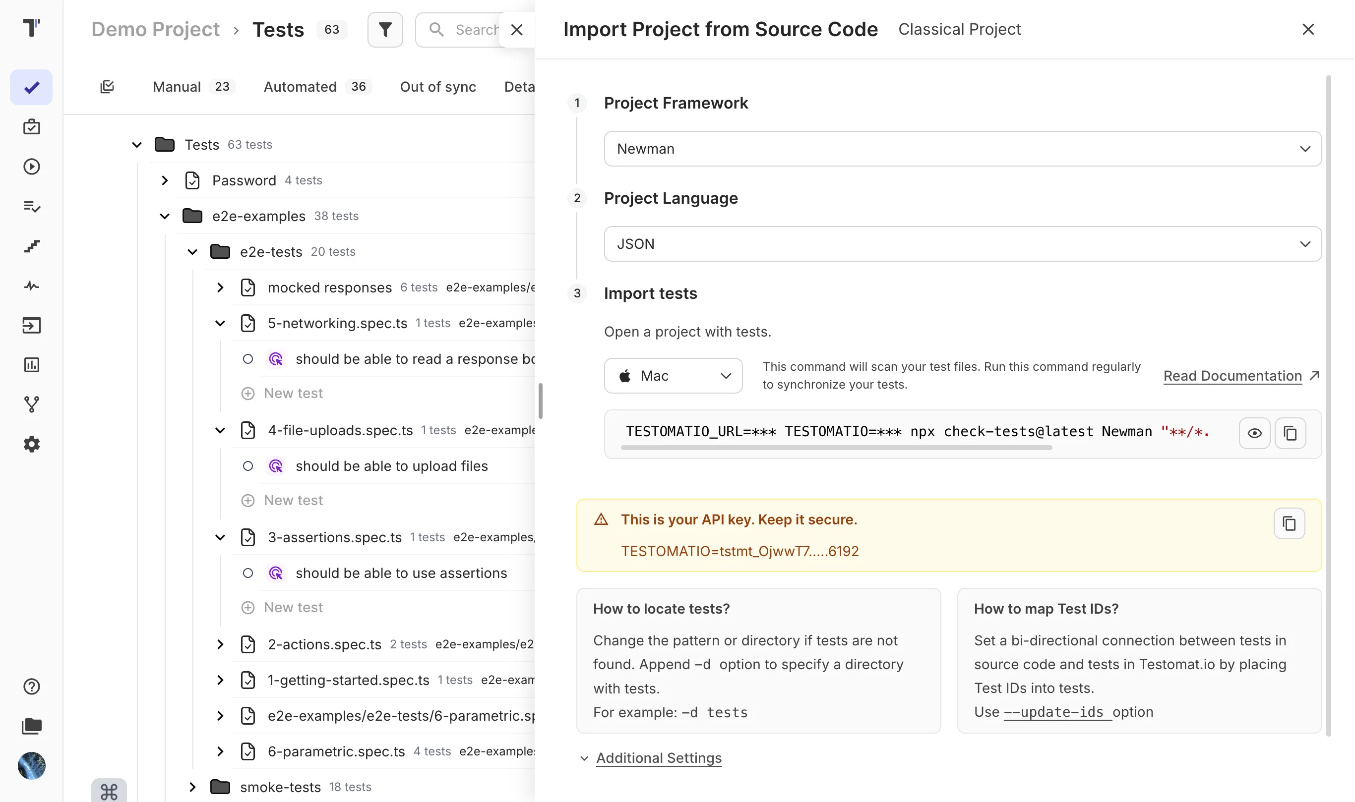Open the play circle sidebar icon
This screenshot has width=1355, height=802.
pos(31,167)
